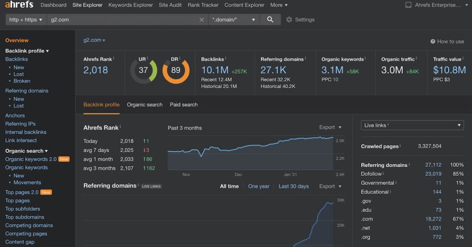472x247 pixels.
Task: Clear the g2.com search field
Action: click(x=202, y=20)
